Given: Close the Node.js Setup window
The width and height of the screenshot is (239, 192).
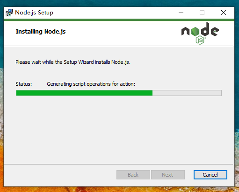Looking at the screenshot, I should [x=224, y=13].
